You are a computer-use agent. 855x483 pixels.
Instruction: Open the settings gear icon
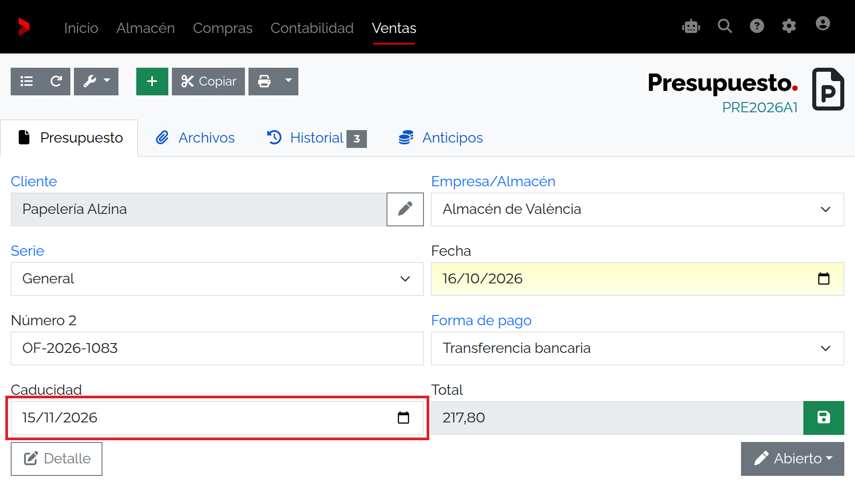click(789, 26)
